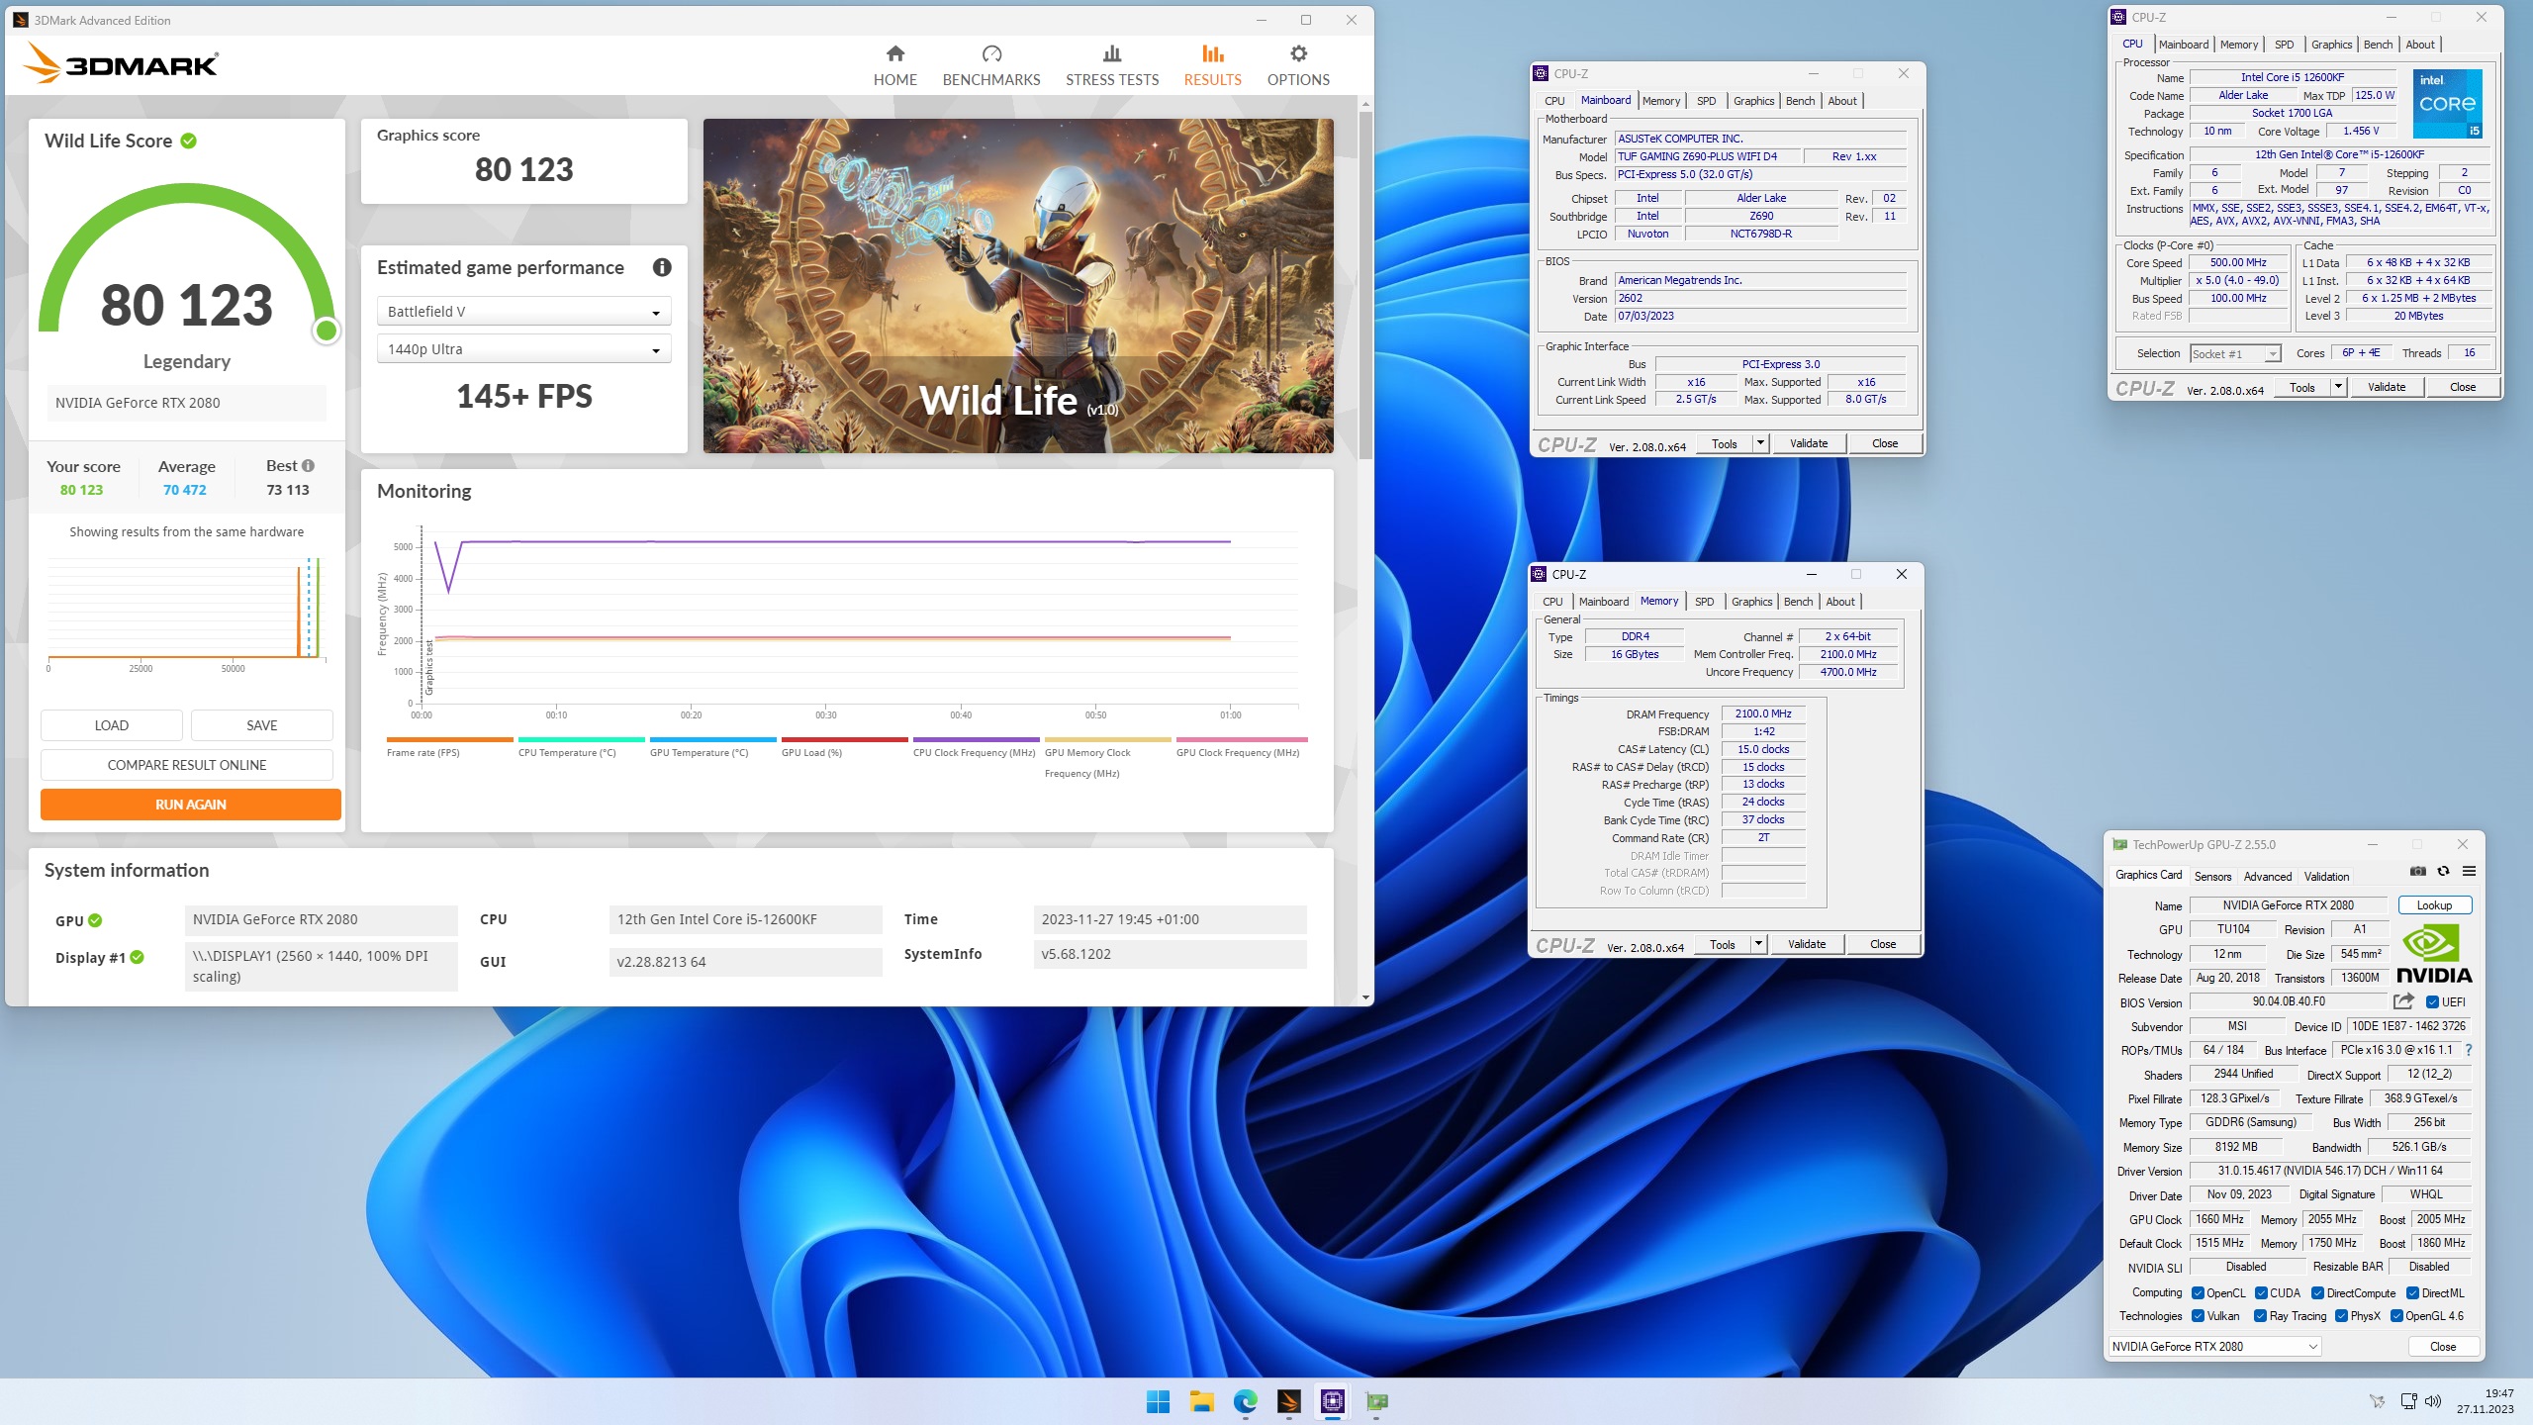2533x1425 pixels.
Task: Open network status in system tray
Action: (x=2408, y=1401)
